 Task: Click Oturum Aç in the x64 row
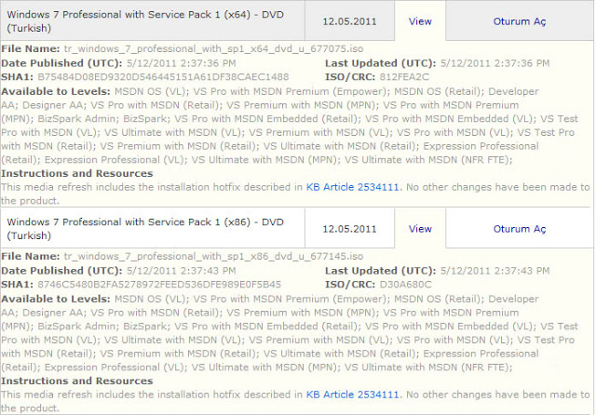pyautogui.click(x=519, y=20)
